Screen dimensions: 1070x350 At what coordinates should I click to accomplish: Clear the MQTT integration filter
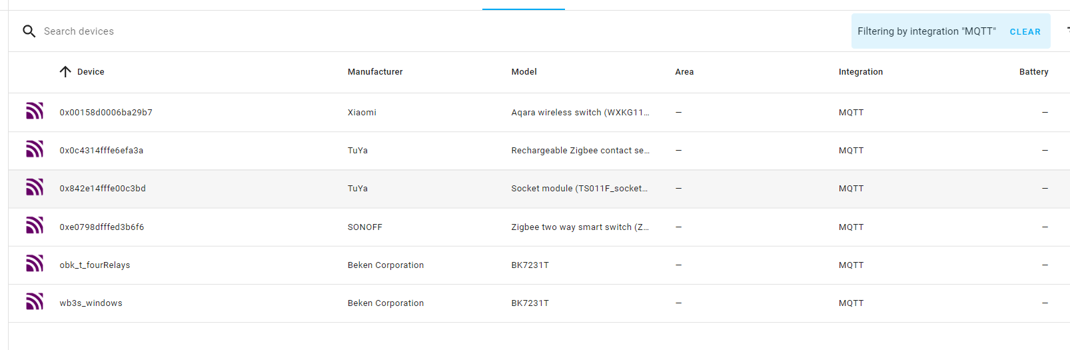1025,32
